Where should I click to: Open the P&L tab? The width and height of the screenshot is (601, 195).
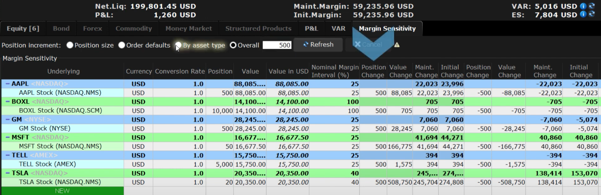[311, 29]
